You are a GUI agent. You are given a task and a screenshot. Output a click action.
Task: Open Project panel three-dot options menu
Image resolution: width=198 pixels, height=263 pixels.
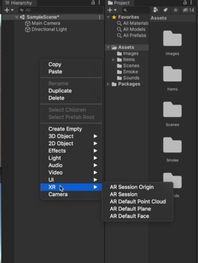point(191,2)
